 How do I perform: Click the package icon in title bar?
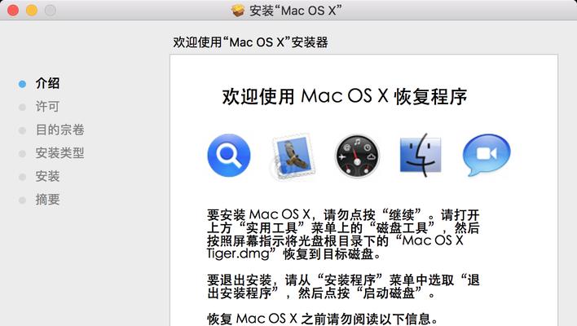point(238,11)
